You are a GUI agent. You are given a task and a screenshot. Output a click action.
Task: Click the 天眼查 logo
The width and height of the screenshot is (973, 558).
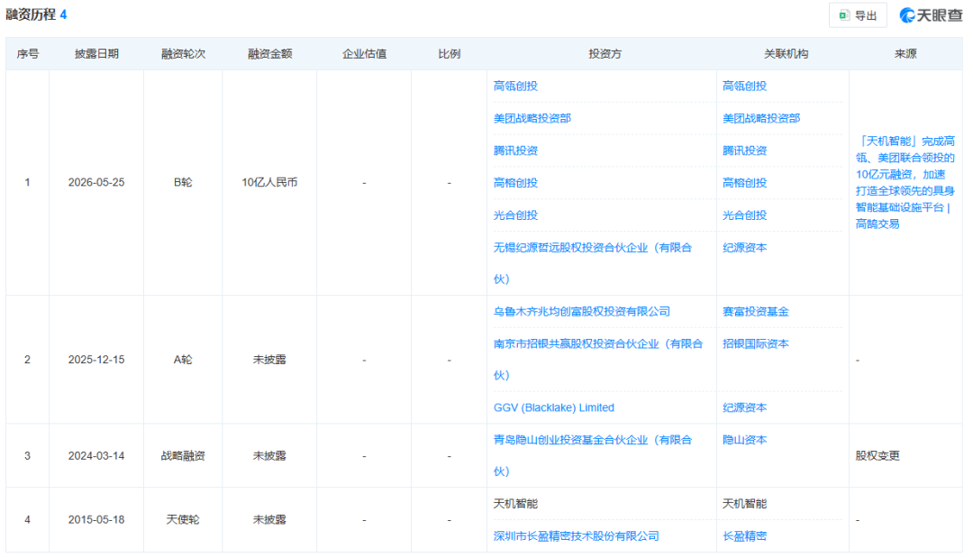(x=931, y=15)
